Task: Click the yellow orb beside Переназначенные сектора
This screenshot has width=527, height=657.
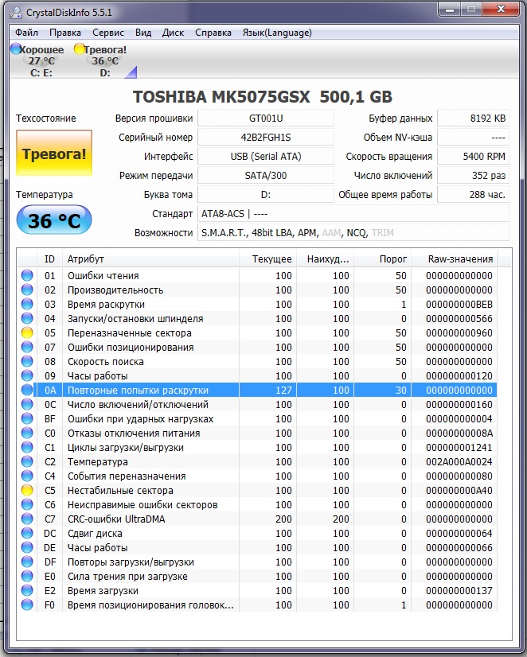Action: (x=27, y=333)
